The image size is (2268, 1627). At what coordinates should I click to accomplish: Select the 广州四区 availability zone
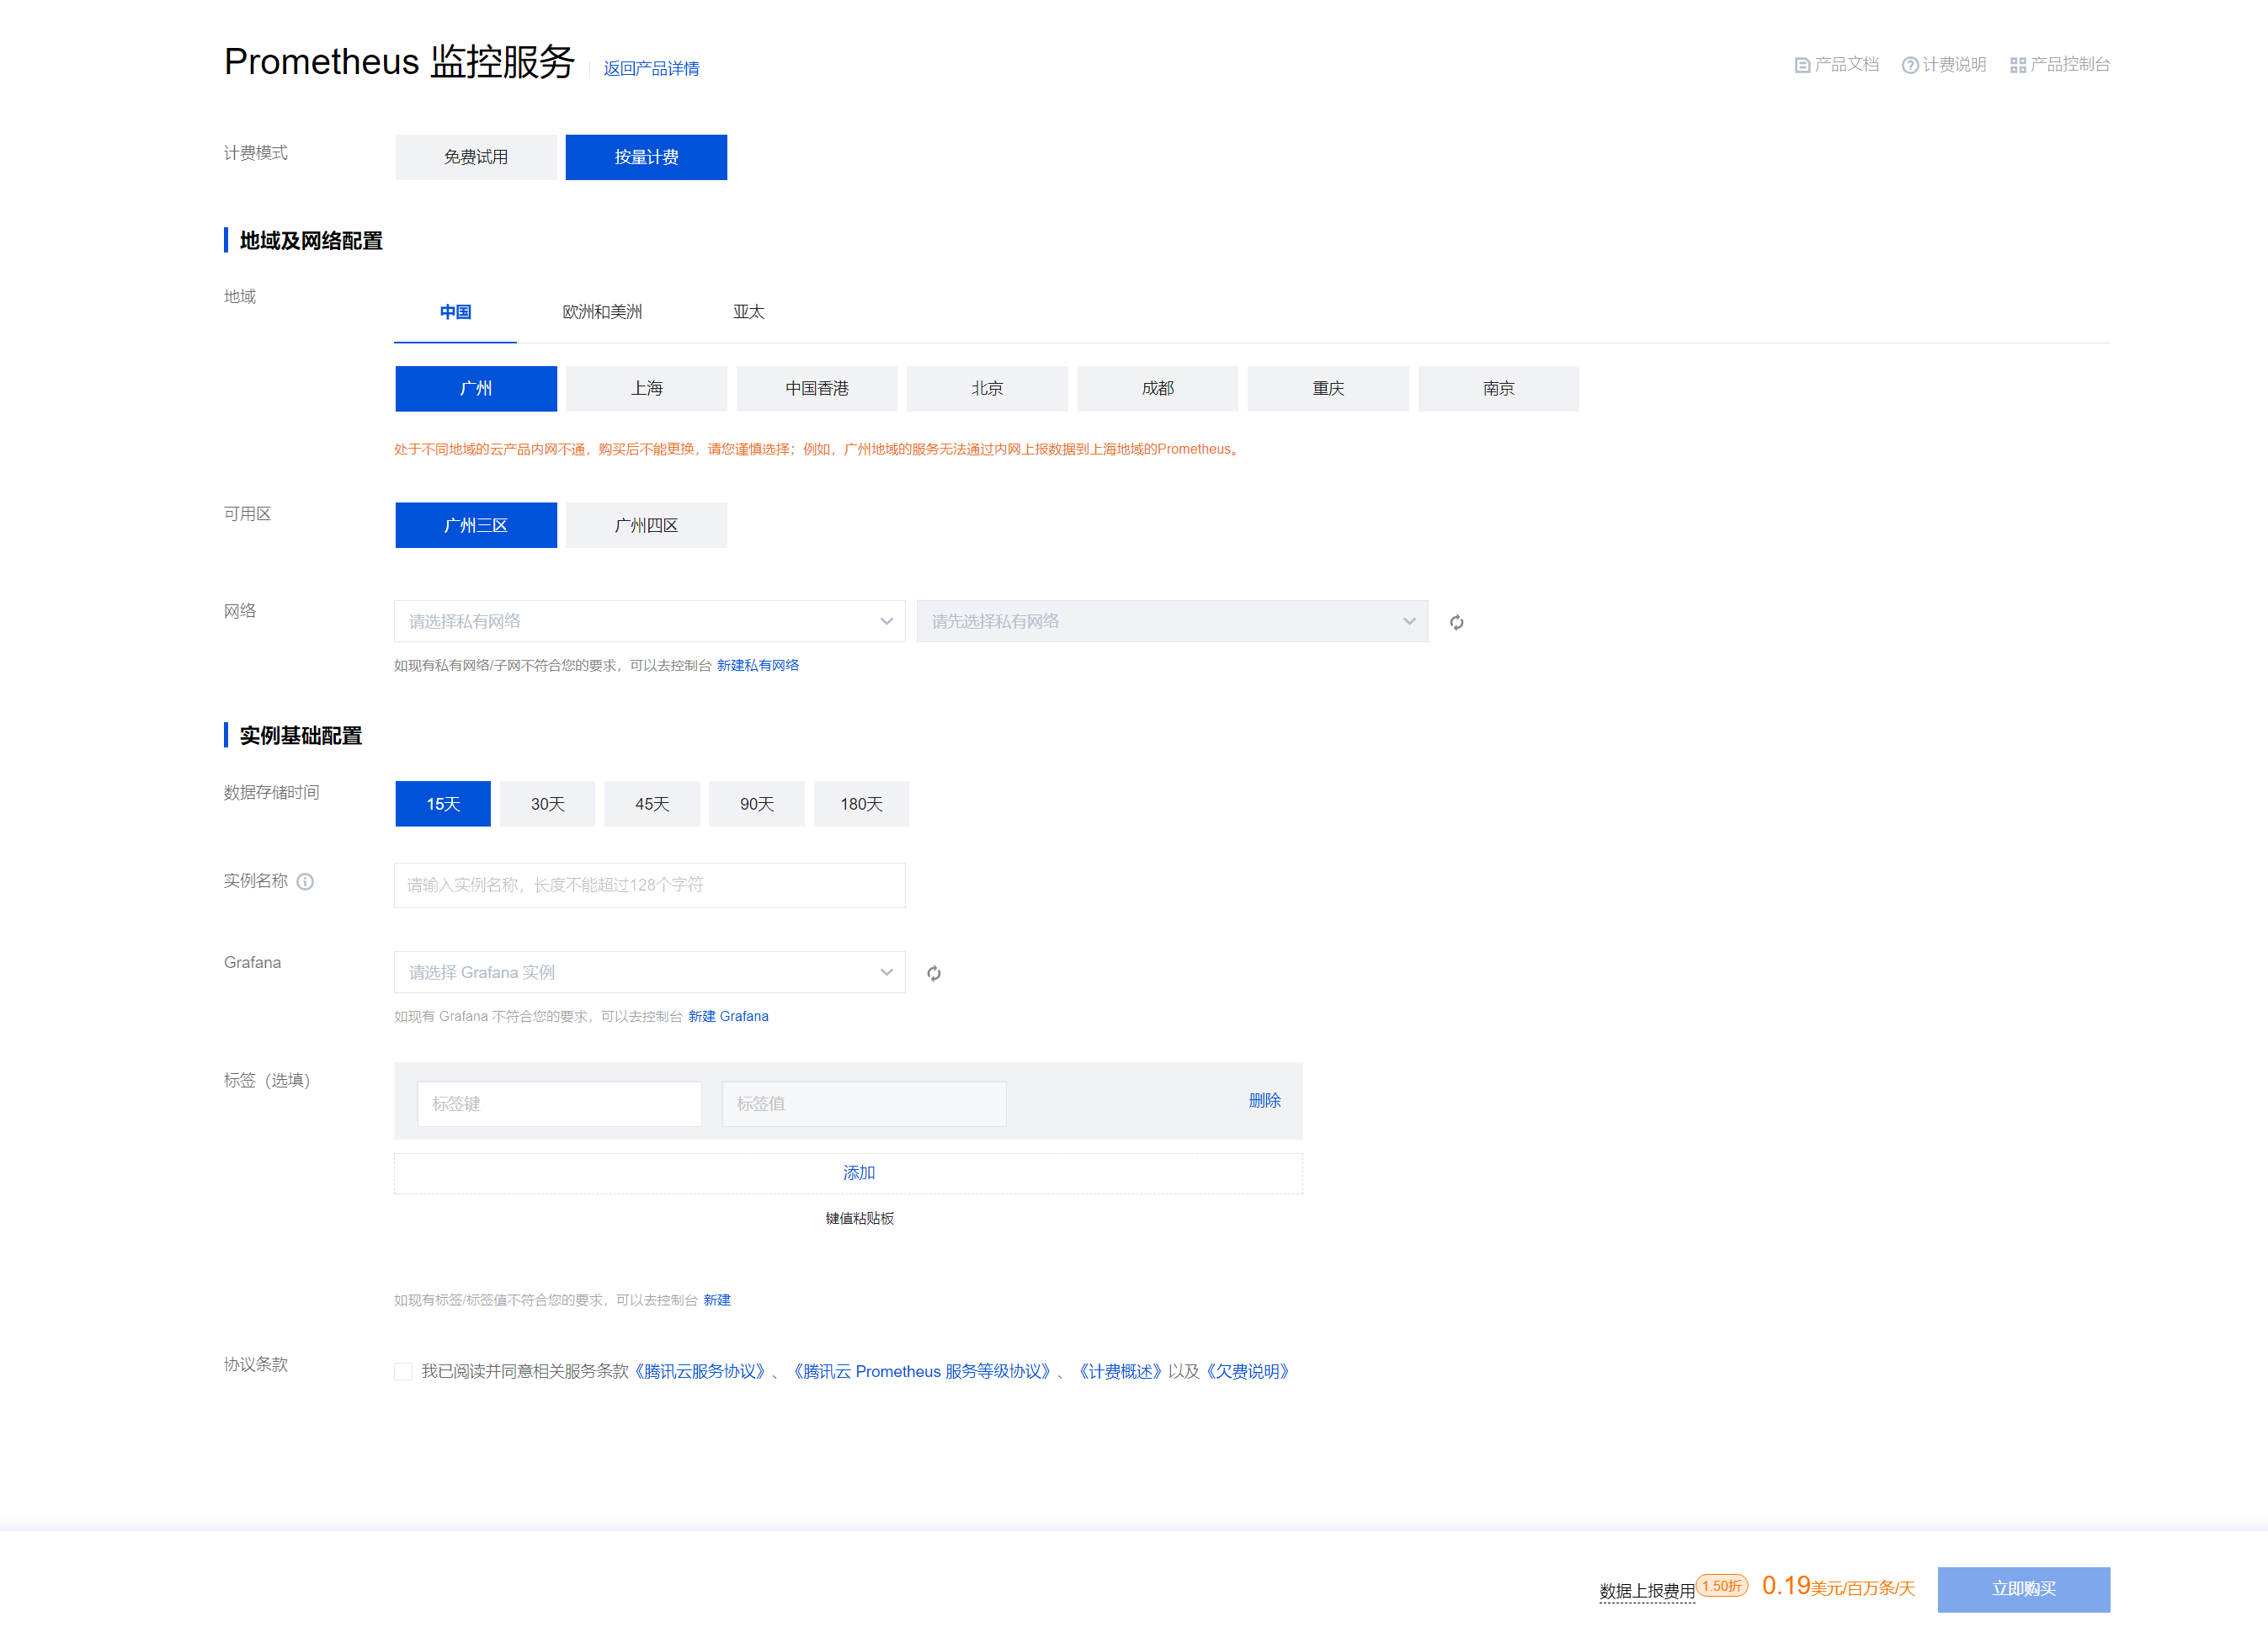coord(646,525)
